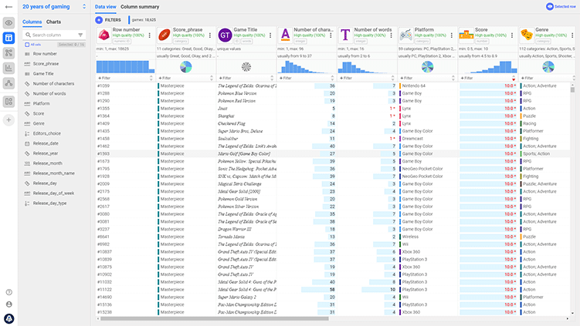Click the Platform game controller icon

pyautogui.click(x=405, y=35)
